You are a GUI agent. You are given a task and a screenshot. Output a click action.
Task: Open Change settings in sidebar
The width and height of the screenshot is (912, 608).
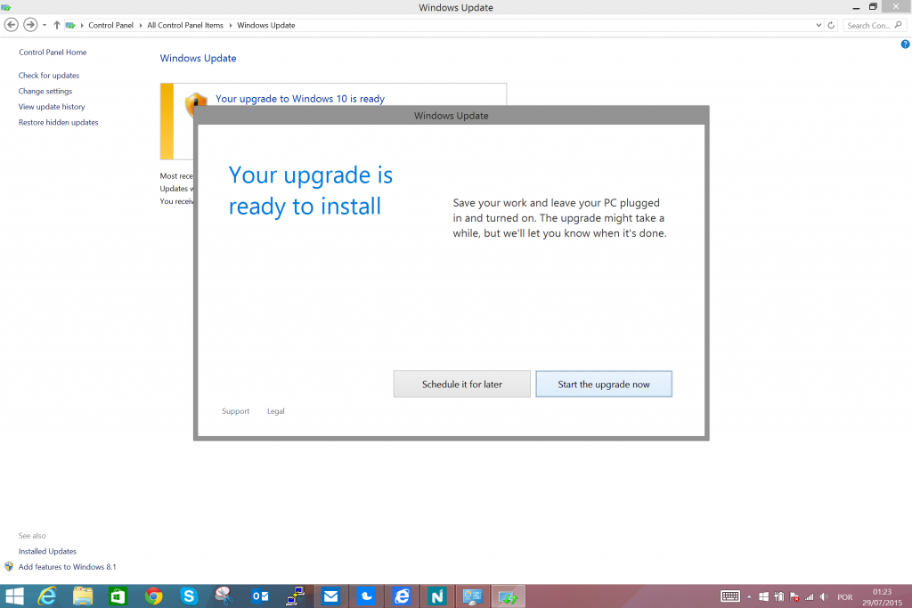[x=45, y=92]
